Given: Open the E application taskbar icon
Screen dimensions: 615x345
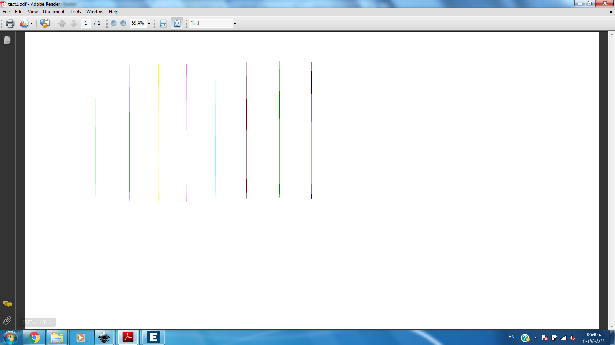Looking at the screenshot, I should 153,338.
